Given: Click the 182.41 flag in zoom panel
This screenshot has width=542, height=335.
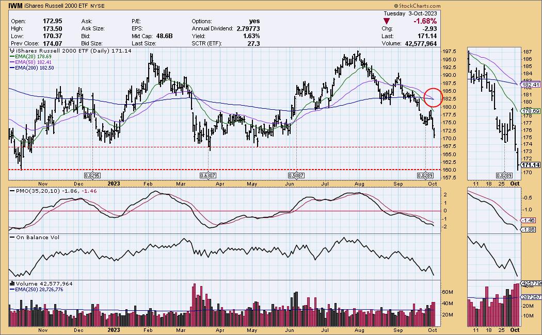Looking at the screenshot, I should pos(531,85).
